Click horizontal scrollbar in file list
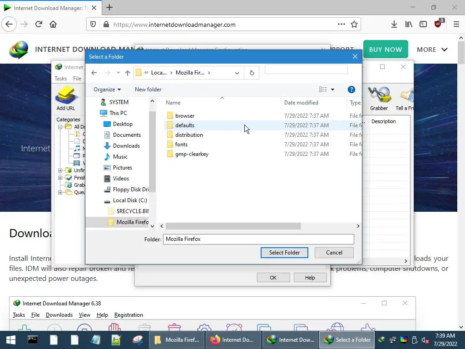 pos(233,226)
